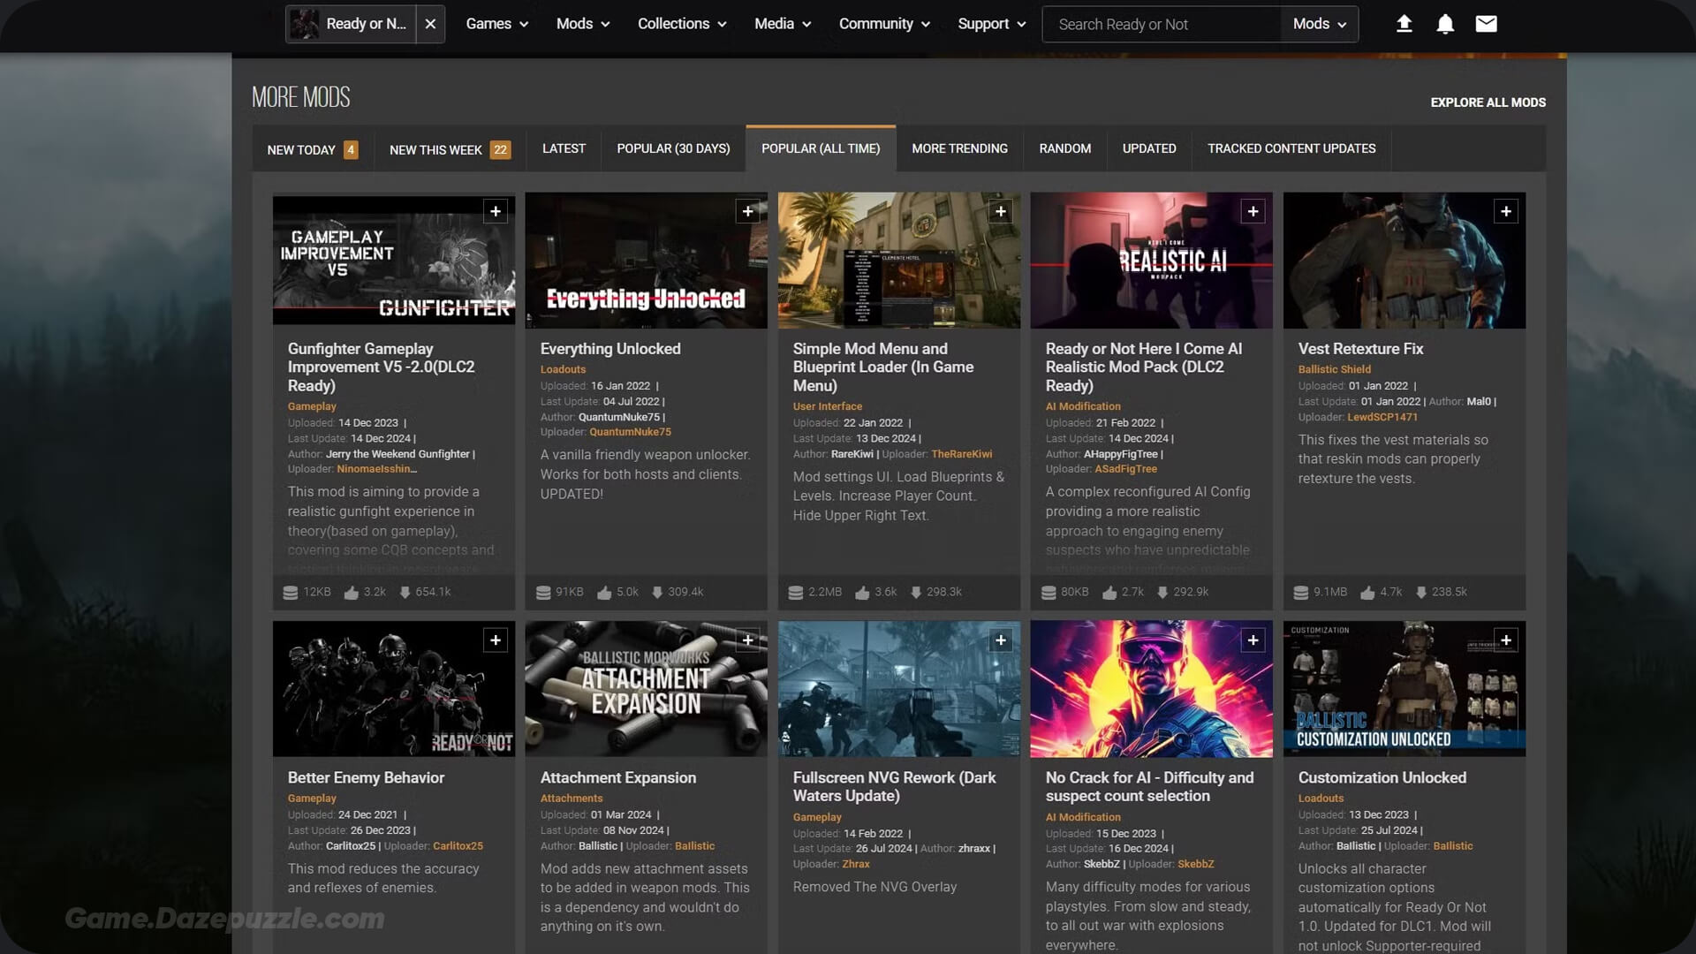Click download icon on Gunfighter Gameplay card
The image size is (1696, 954).
coord(405,592)
